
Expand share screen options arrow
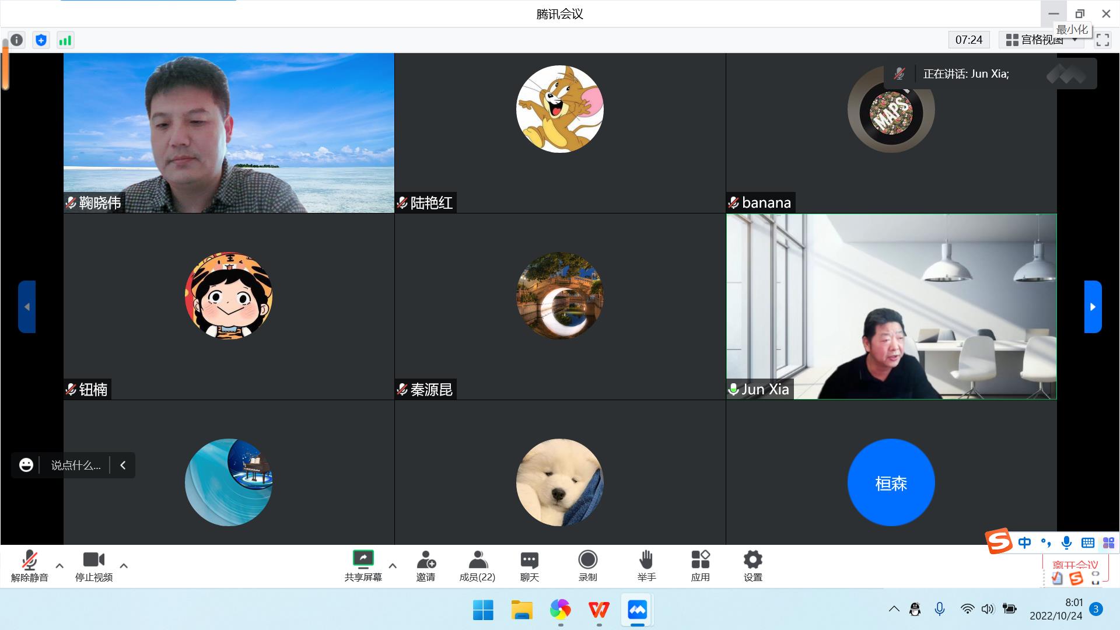pos(393,565)
